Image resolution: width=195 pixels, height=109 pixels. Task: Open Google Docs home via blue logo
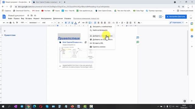pos(4,17)
